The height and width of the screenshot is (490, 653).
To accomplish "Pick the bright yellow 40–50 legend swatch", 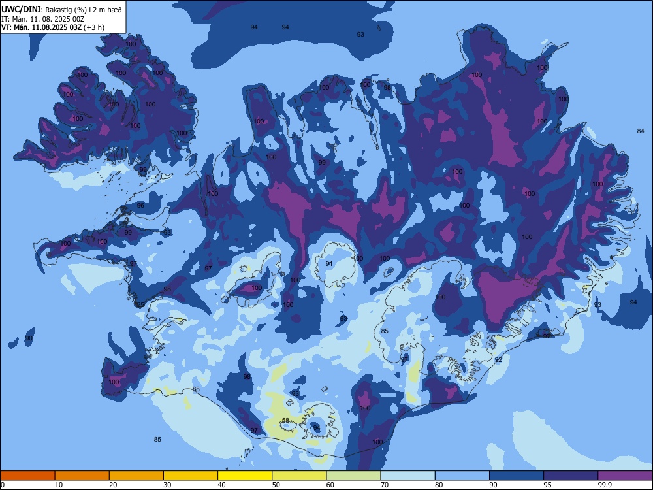I will tap(245, 476).
